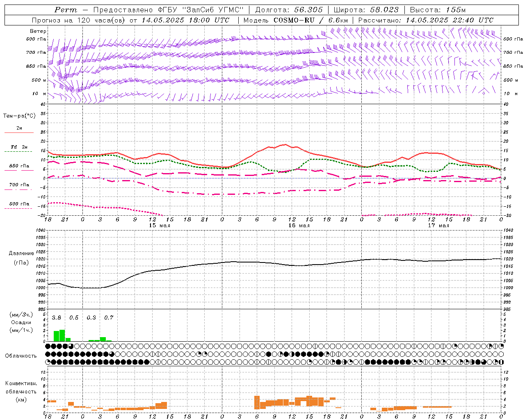The image size is (525, 420).
Task: Click the 3-hour precipitation value "0.3"
Action: [91, 317]
